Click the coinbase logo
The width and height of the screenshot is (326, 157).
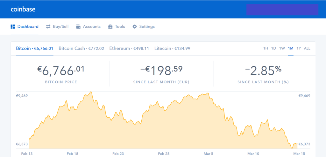(23, 9)
